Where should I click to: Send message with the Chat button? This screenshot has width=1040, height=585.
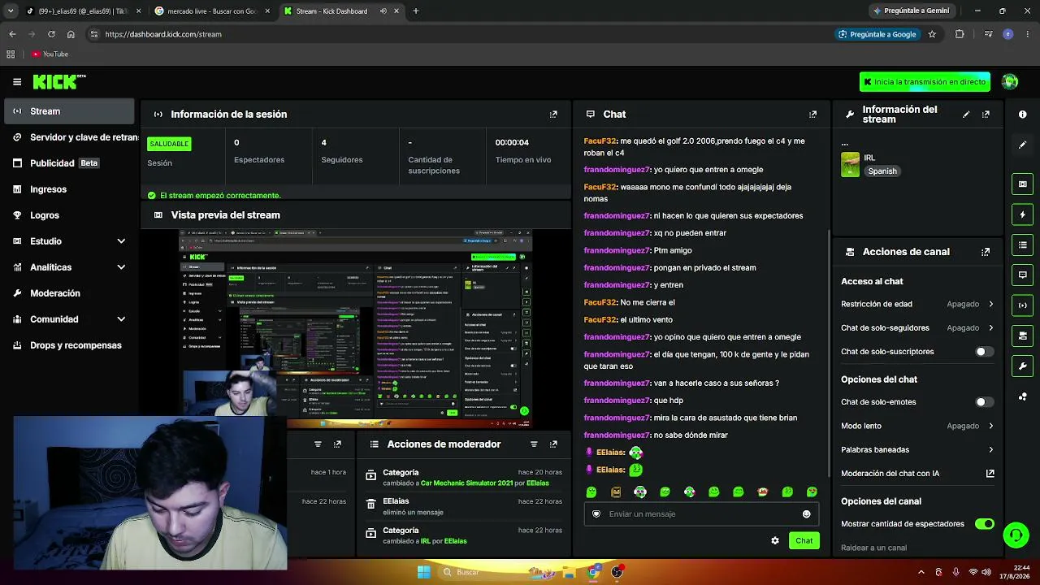804,540
